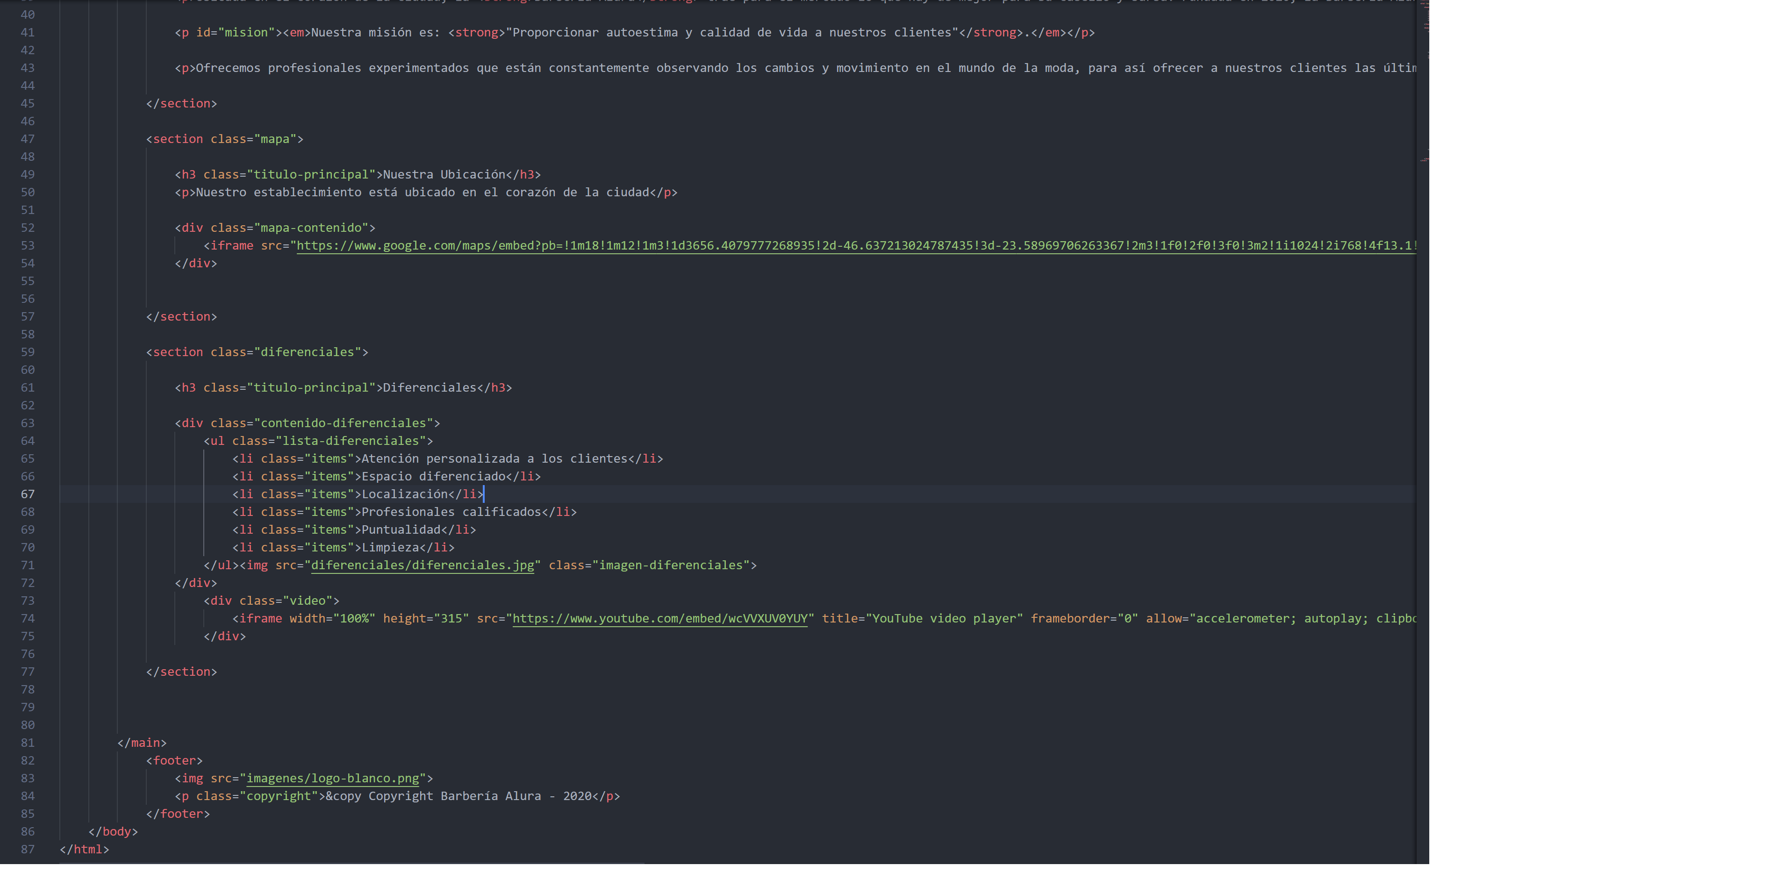The height and width of the screenshot is (887, 1777).
Task: Click the allow="accelerometer; autoplay" attribute
Action: click(x=1281, y=618)
